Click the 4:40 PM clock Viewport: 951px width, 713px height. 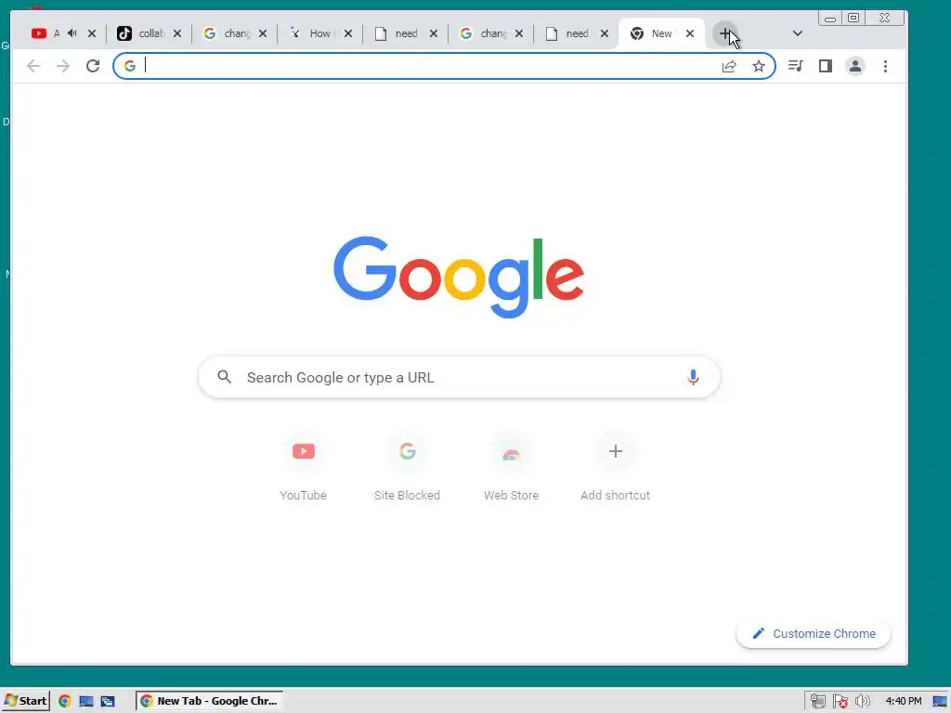(903, 701)
